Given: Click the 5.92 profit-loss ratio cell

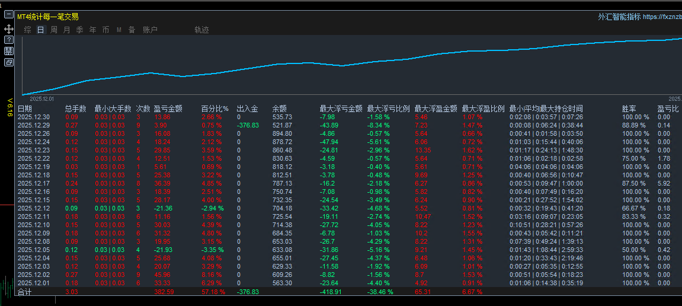Looking at the screenshot, I should click(x=664, y=183).
